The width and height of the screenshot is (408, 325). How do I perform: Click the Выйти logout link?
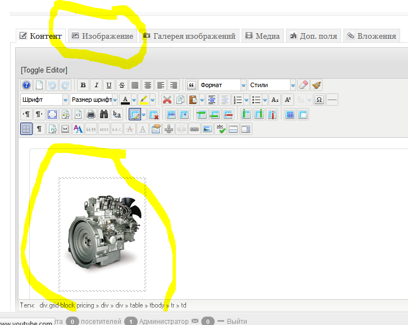pos(237,322)
